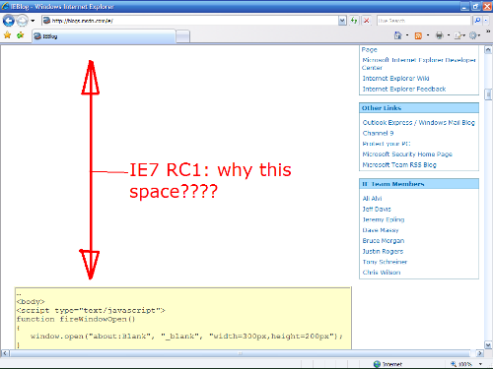This screenshot has width=493, height=369.
Task: Open Microsoft Security Home Page link
Action: click(407, 154)
